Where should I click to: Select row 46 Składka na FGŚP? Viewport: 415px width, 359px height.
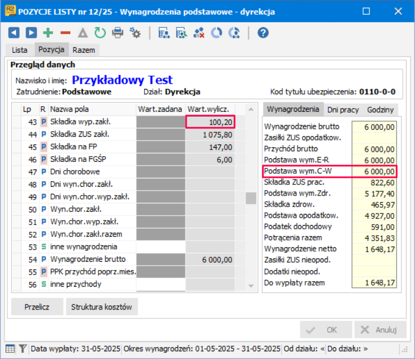(x=128, y=159)
